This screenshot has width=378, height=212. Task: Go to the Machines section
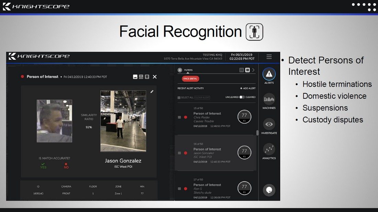point(269,101)
